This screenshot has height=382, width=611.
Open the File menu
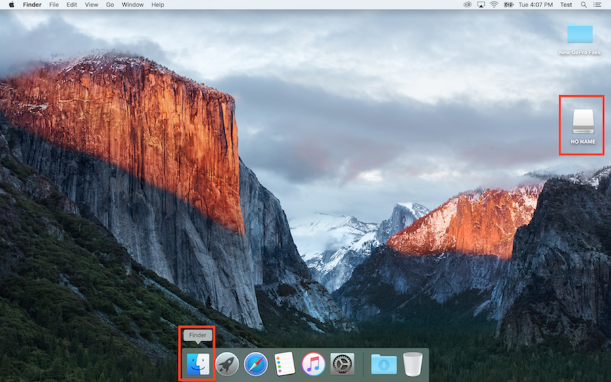click(53, 5)
